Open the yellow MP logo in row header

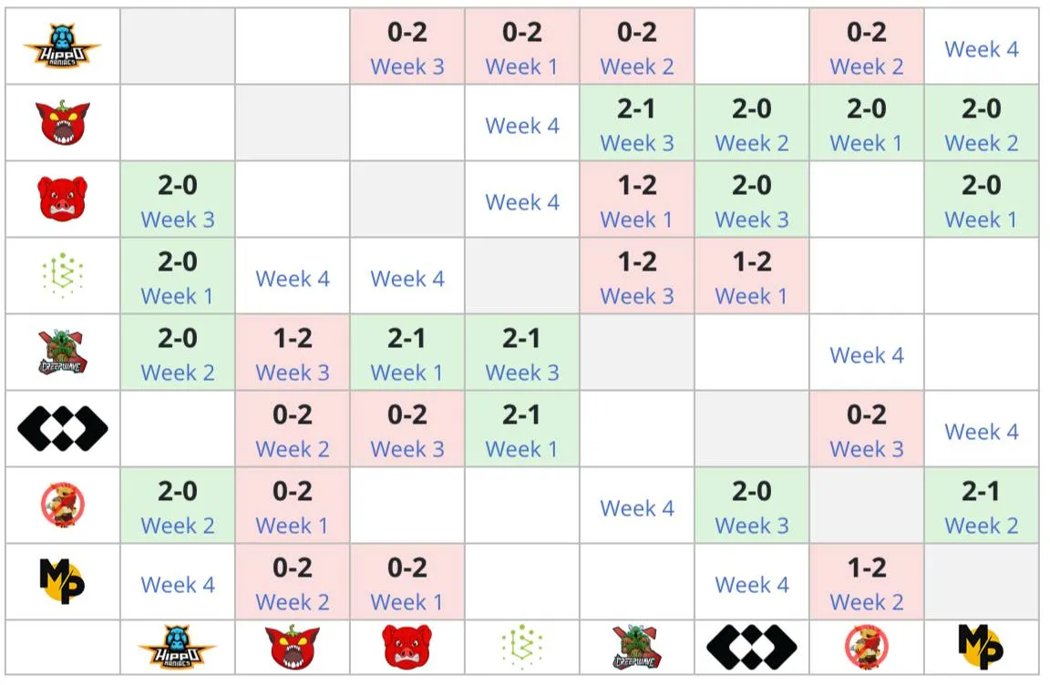(x=62, y=581)
